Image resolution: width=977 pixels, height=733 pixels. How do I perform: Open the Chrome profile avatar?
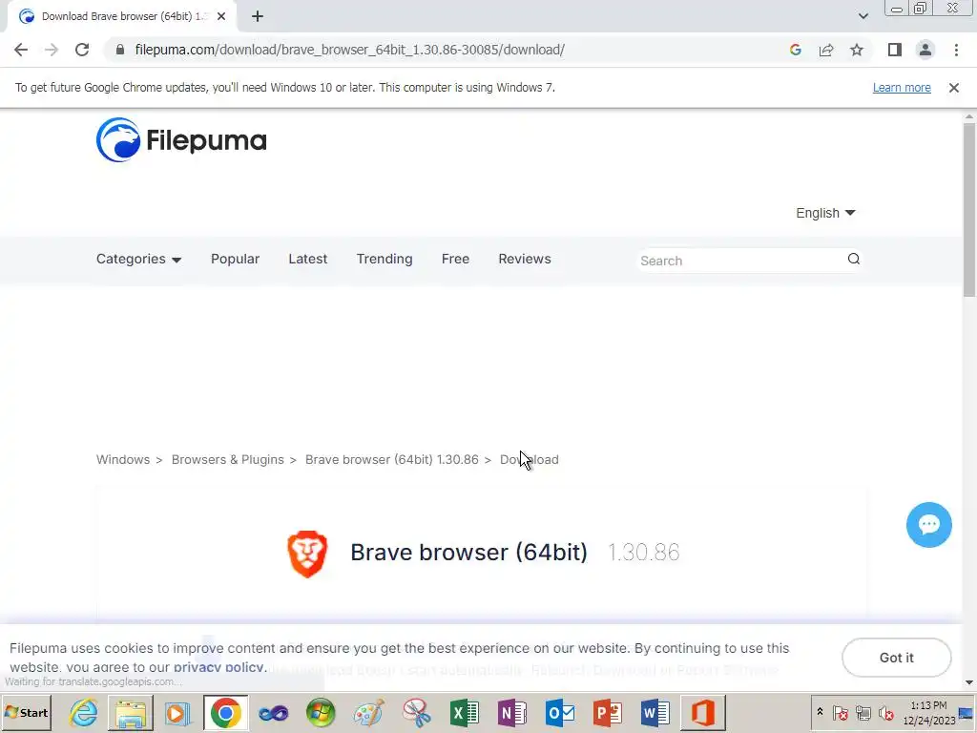click(x=925, y=50)
